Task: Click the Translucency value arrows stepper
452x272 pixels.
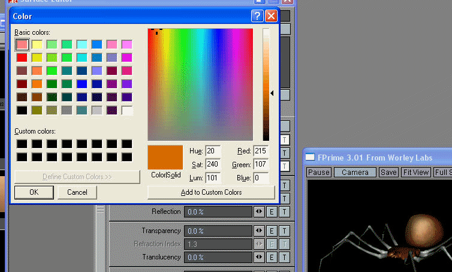Action: pos(259,257)
